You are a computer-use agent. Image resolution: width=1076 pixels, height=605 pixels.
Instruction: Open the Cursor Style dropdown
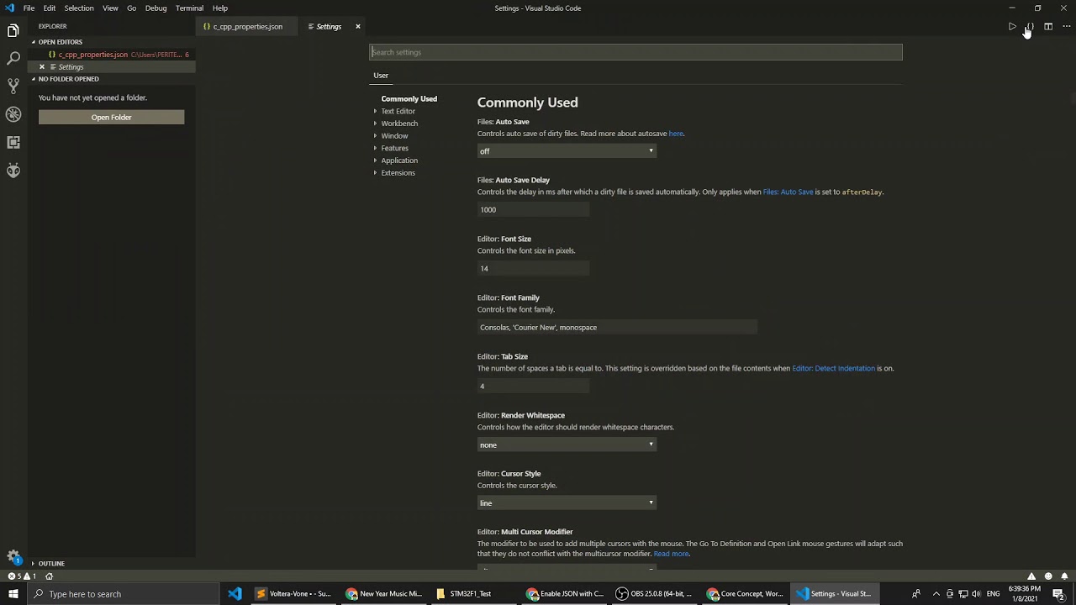pyautogui.click(x=567, y=503)
